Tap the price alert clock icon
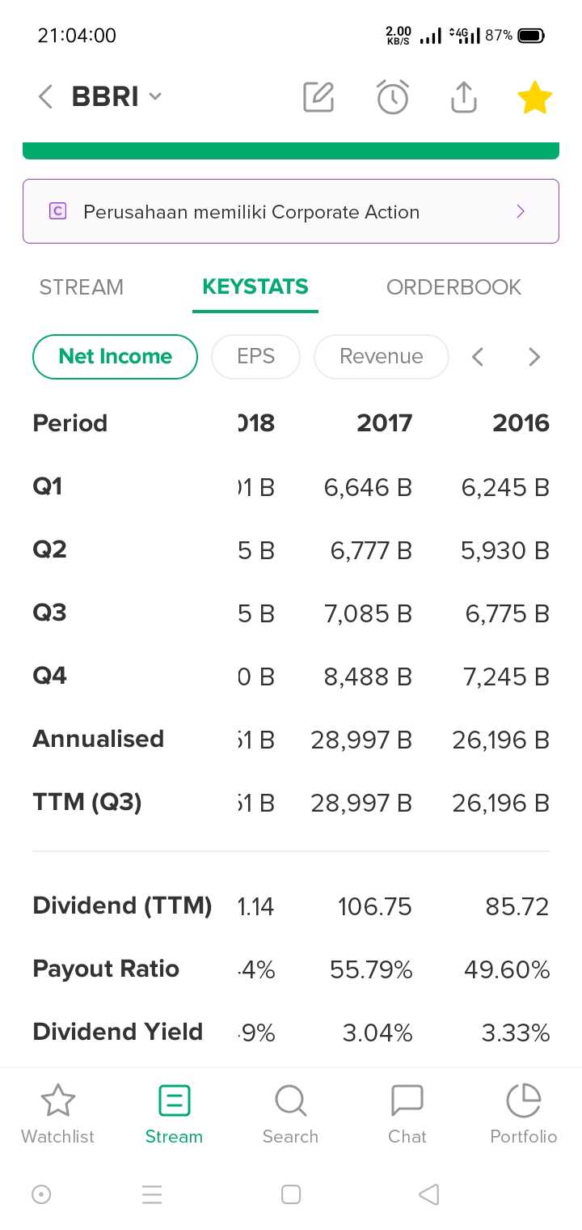 (392, 97)
